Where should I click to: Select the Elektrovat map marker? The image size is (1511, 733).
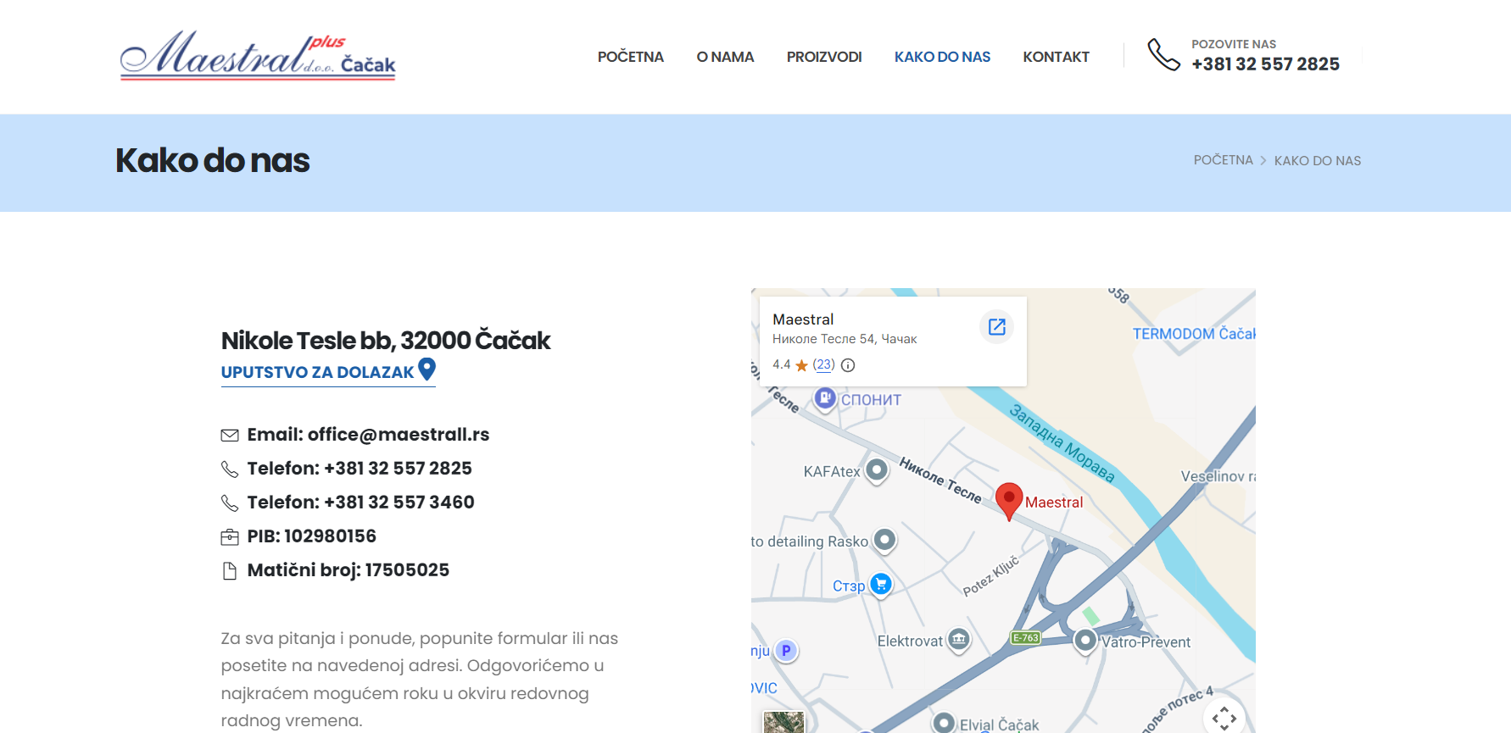click(x=959, y=639)
